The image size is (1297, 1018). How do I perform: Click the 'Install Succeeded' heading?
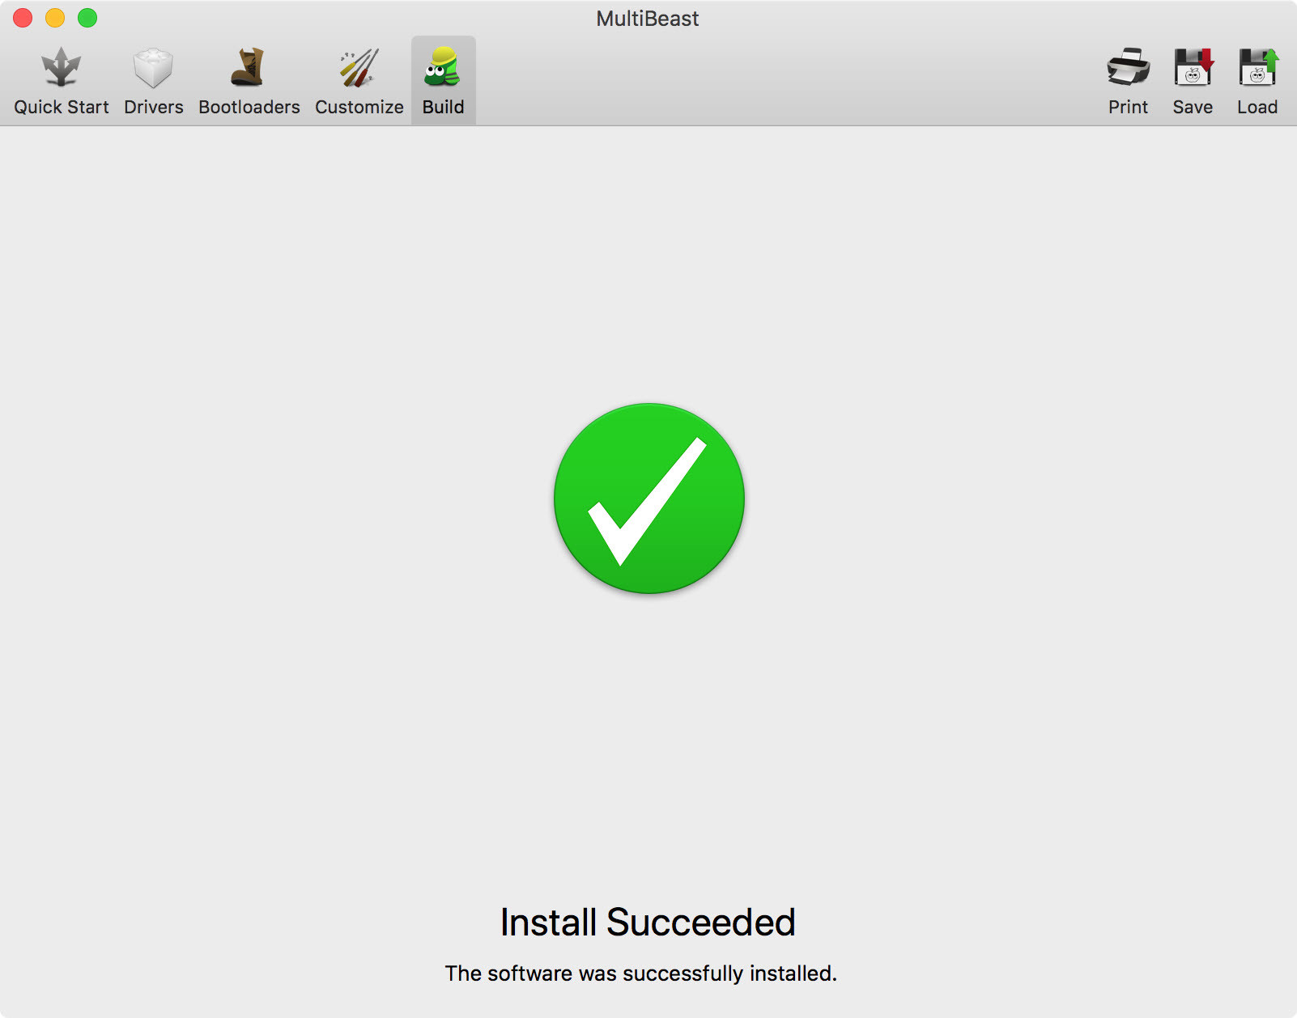click(648, 923)
